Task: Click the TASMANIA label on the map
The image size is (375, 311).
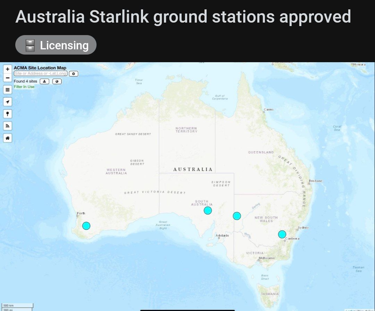Action: click(x=270, y=294)
